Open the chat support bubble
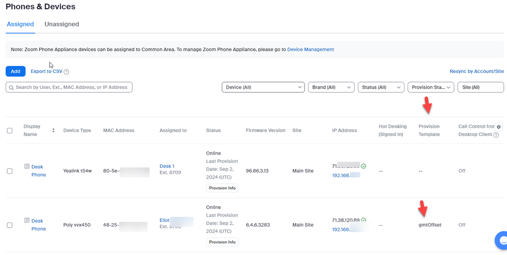This screenshot has width=507, height=255. click(501, 240)
